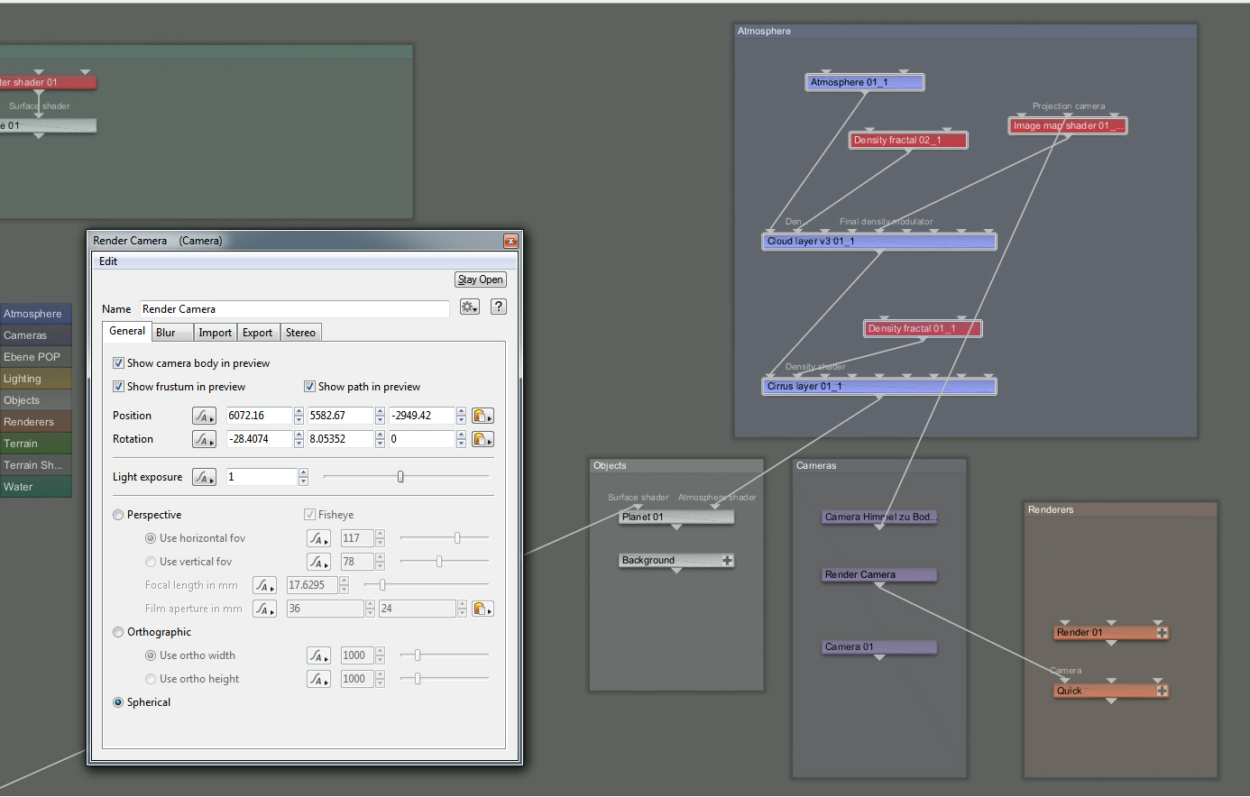This screenshot has height=797, width=1250.
Task: Open the vertical fov animation button
Action: tap(318, 562)
